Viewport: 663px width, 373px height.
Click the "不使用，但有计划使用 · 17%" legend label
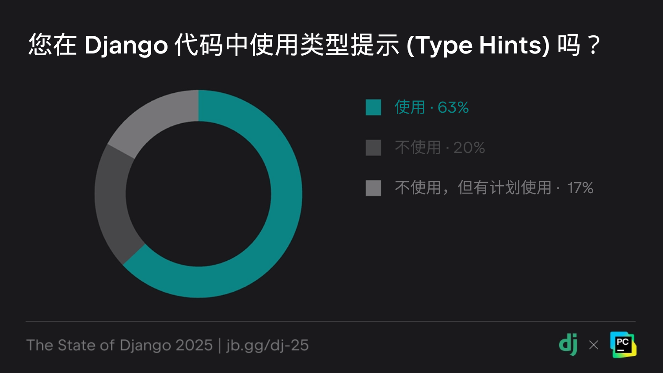(494, 188)
